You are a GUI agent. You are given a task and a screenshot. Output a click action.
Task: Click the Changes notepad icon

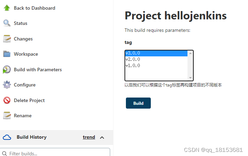(7, 39)
